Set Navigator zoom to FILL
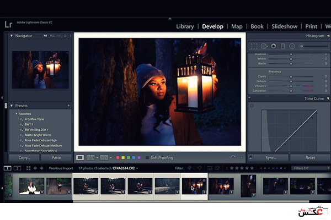The width and height of the screenshot is (331, 220). coord(52,36)
